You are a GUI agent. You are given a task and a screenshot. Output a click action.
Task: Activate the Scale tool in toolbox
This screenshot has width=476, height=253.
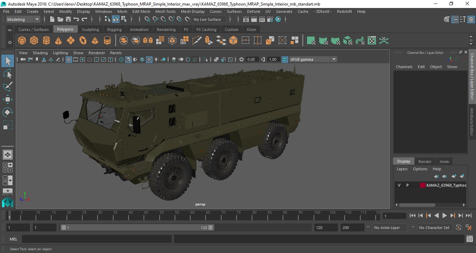coord(8,125)
